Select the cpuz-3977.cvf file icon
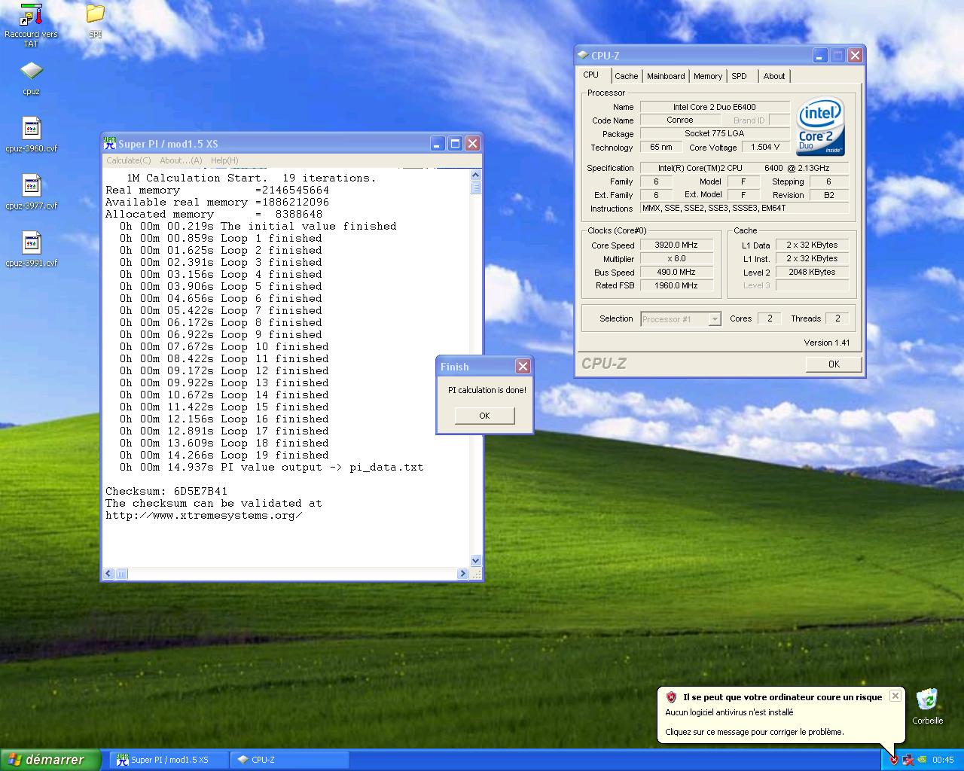 (x=31, y=192)
